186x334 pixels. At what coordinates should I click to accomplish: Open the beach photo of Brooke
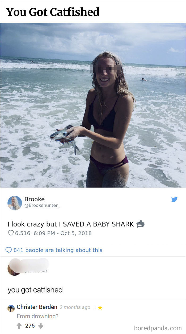point(93,107)
